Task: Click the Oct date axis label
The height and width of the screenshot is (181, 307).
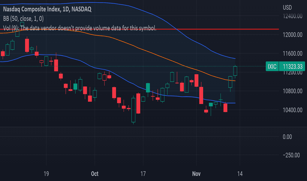Action: pos(95,174)
